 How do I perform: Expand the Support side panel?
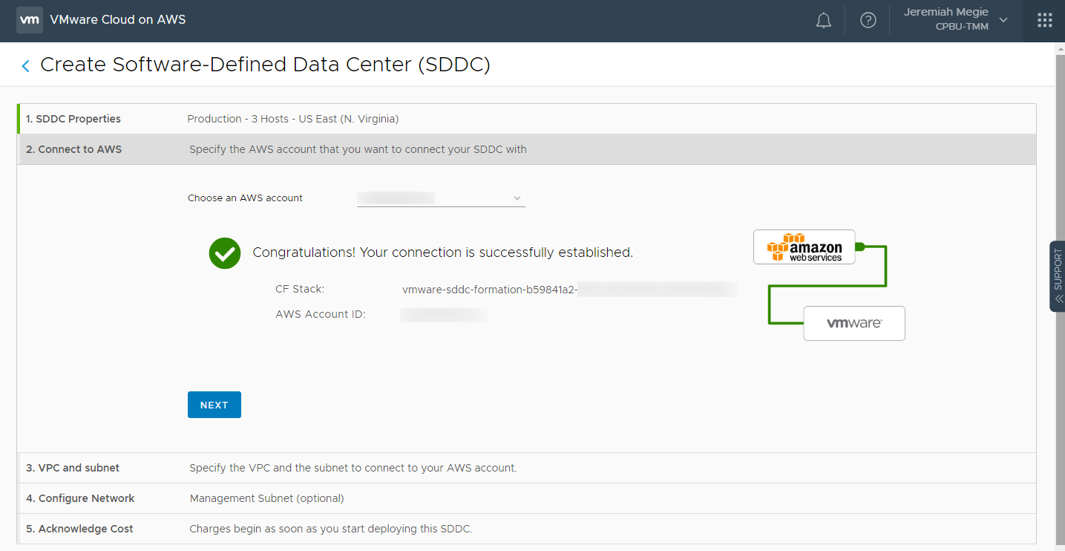point(1058,275)
